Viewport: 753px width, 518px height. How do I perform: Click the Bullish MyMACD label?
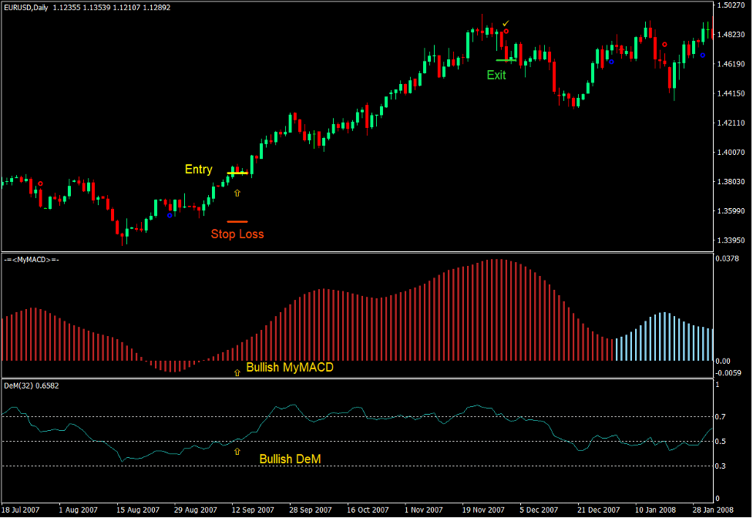coord(288,367)
